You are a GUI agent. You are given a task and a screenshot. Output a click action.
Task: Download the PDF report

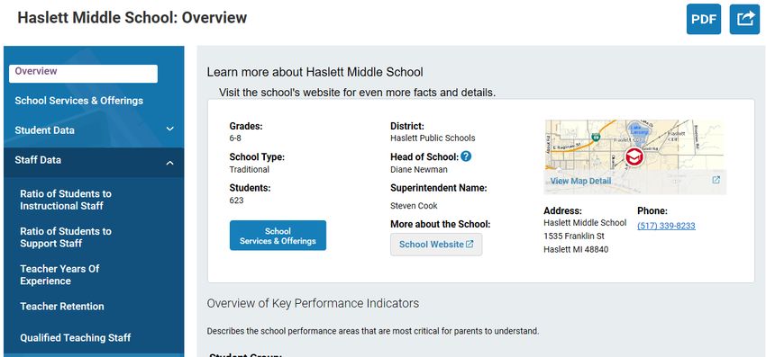pyautogui.click(x=704, y=19)
